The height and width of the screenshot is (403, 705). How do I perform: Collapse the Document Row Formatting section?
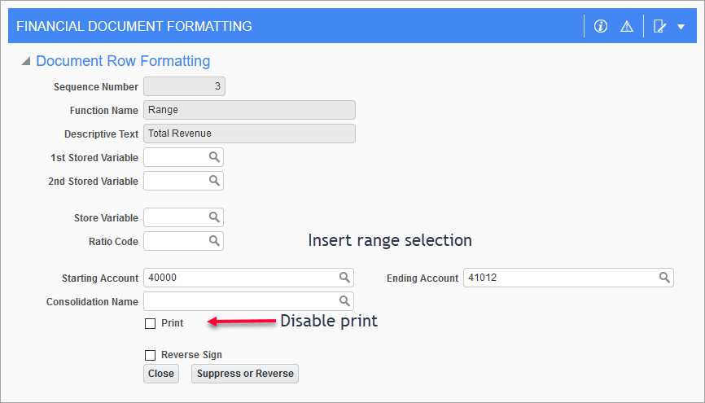click(x=26, y=61)
